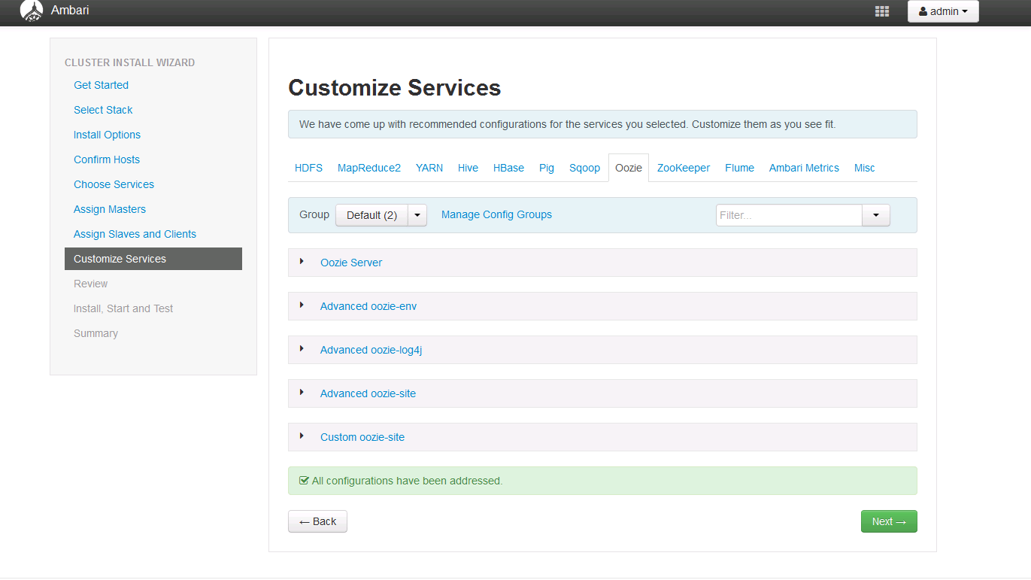Select the Oozie tab
Screen dimensions: 1031x580
point(629,168)
